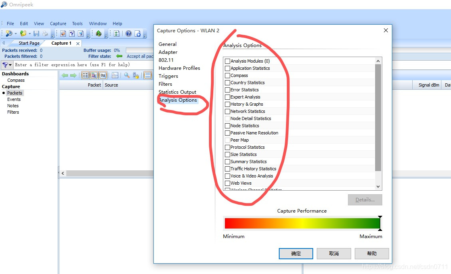Click the split-pane layout icon at toolbar end

point(148,75)
